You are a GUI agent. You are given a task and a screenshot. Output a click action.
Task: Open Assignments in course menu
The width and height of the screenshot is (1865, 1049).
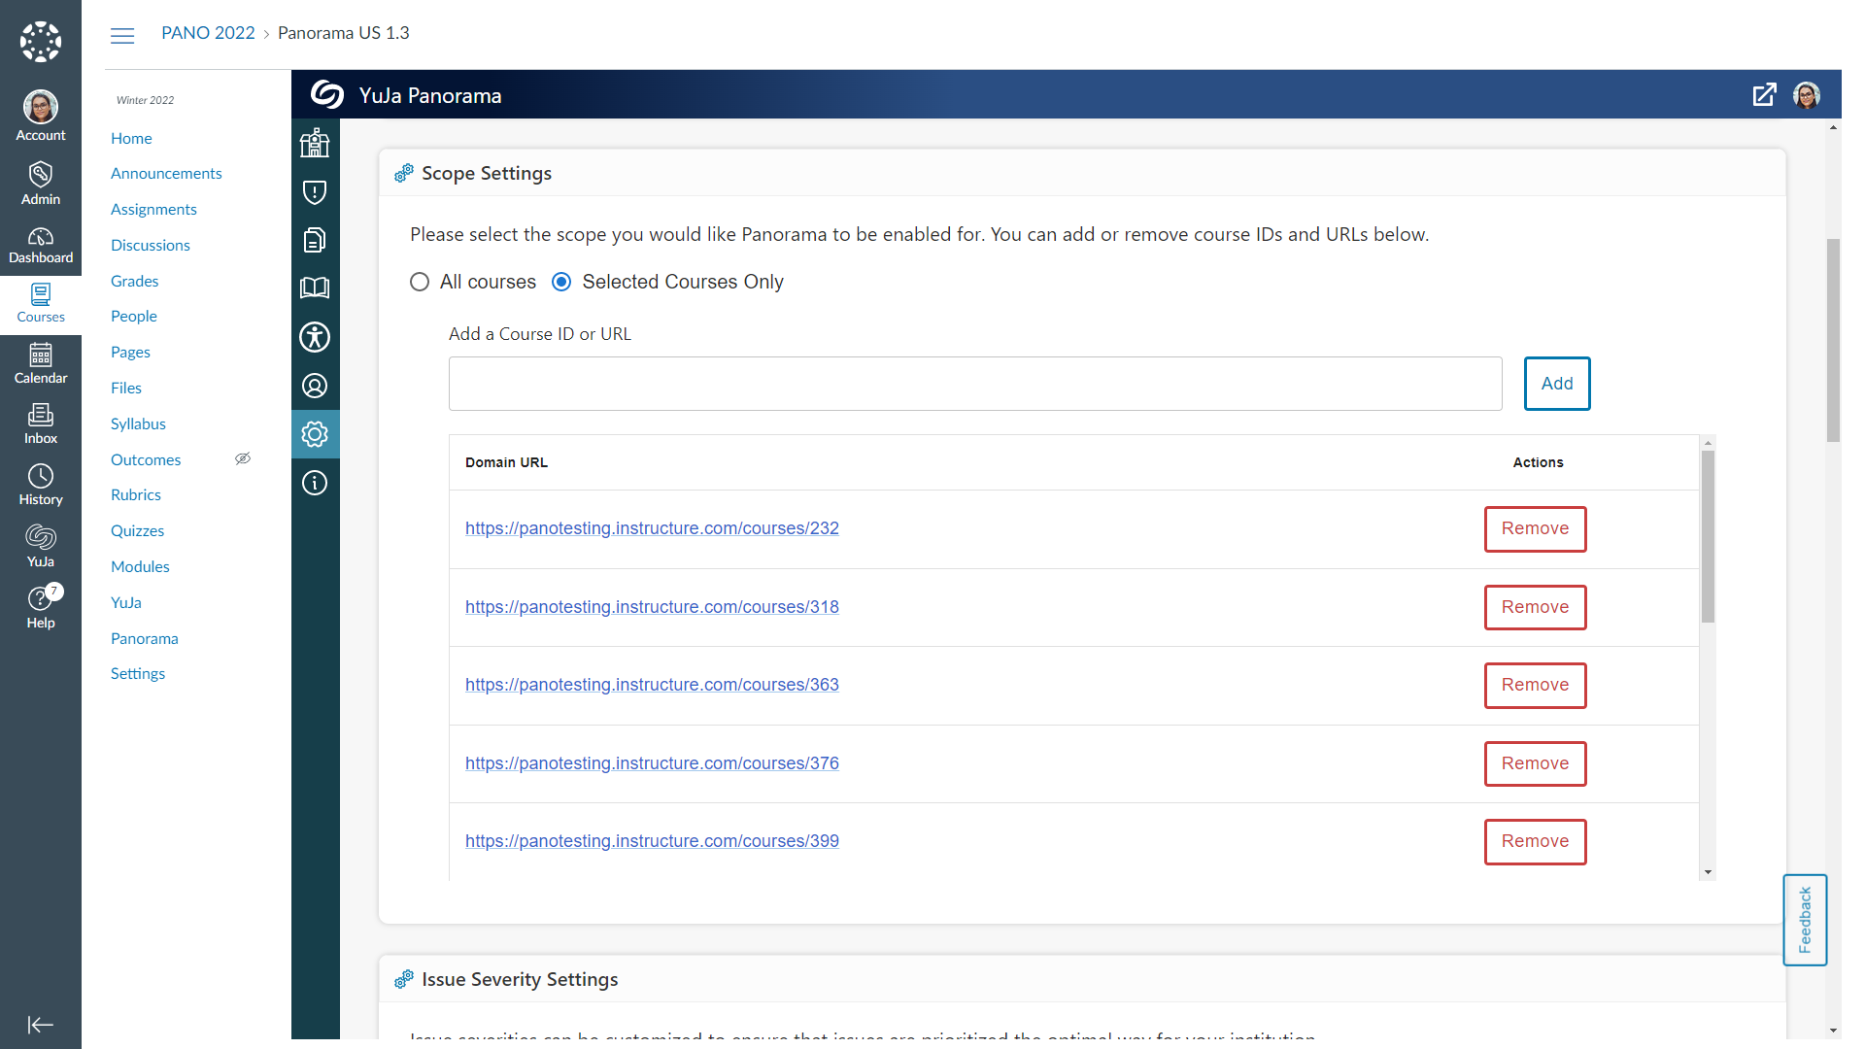(x=153, y=209)
